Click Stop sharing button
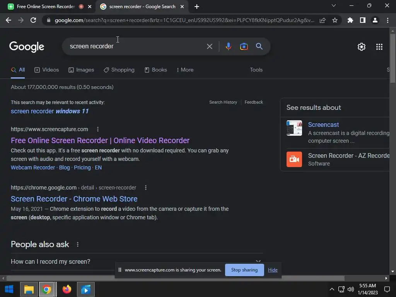 click(244, 270)
